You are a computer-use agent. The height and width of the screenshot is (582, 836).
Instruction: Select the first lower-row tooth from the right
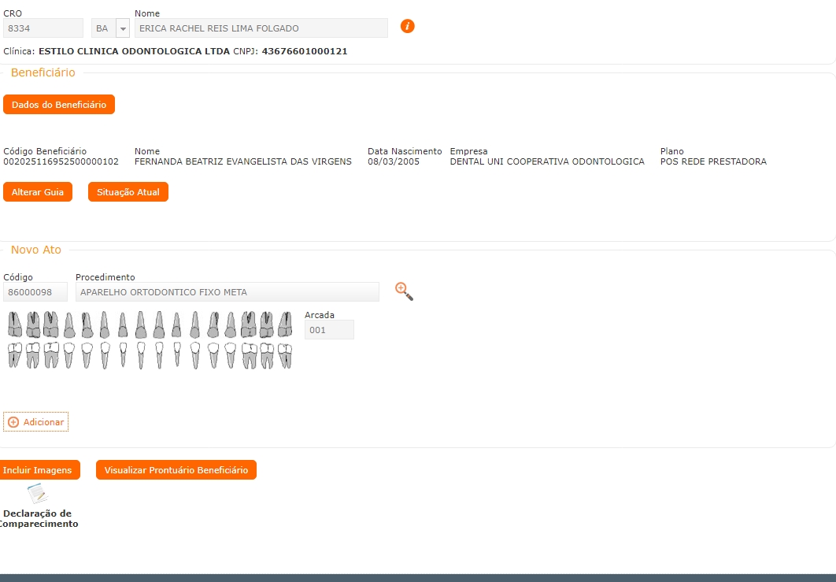point(285,355)
